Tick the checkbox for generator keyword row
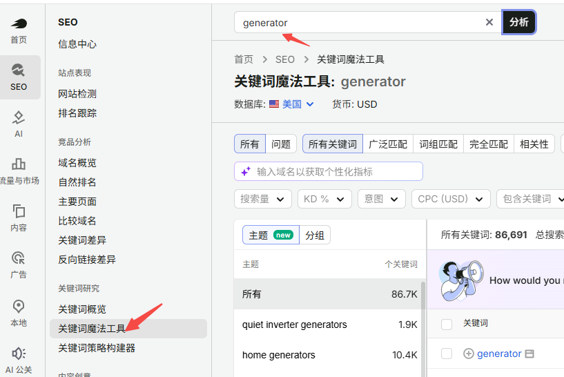This screenshot has width=564, height=377. coord(447,354)
